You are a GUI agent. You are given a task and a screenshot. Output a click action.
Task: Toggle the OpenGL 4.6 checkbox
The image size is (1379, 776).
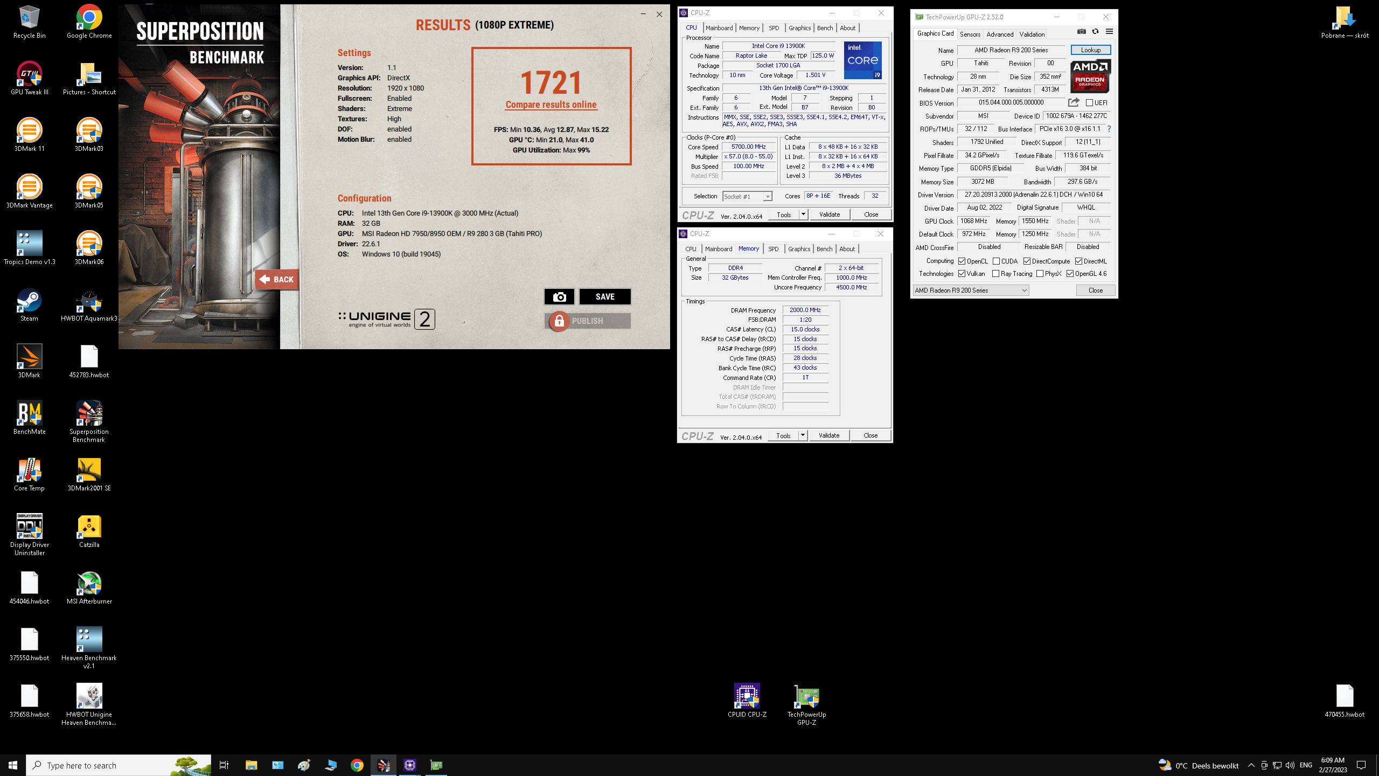1070,273
